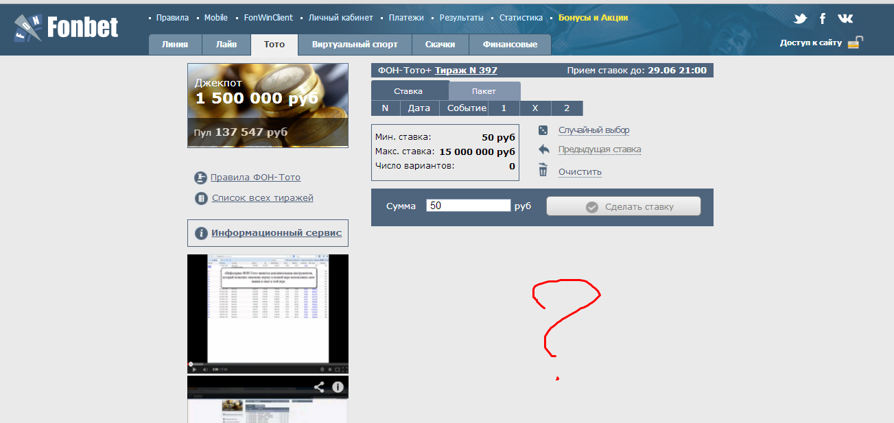The width and height of the screenshot is (894, 423).
Task: Open the Тираж N 397 link
Action: click(466, 71)
